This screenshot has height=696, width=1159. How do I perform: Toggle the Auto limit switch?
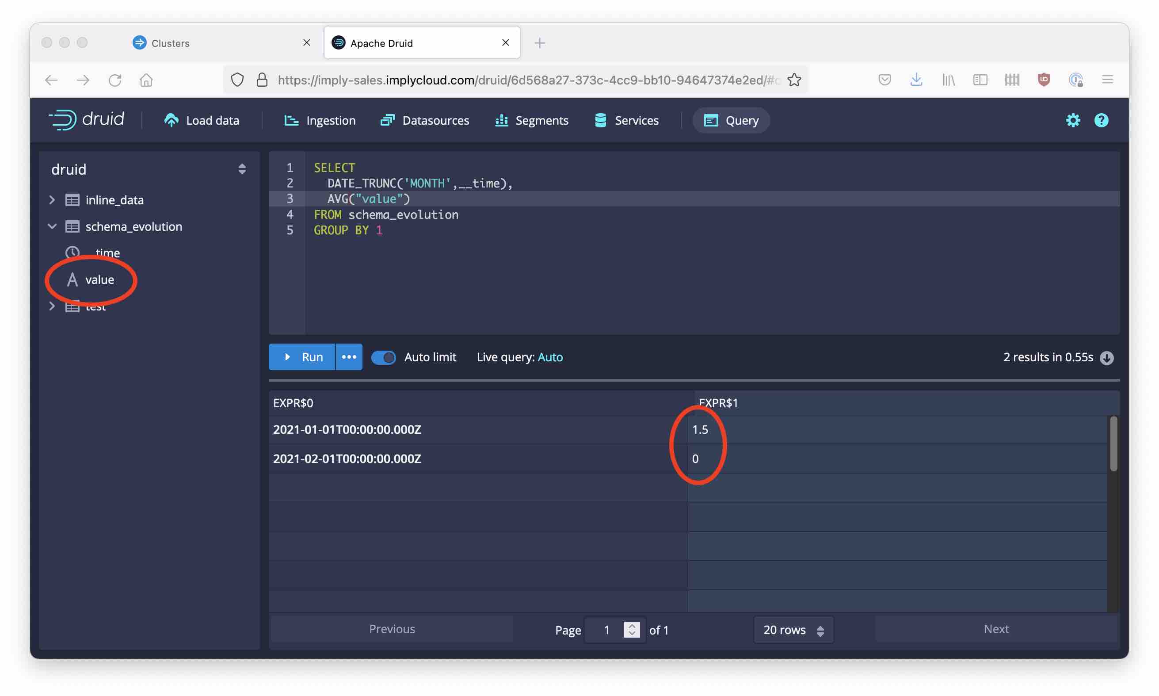point(382,356)
